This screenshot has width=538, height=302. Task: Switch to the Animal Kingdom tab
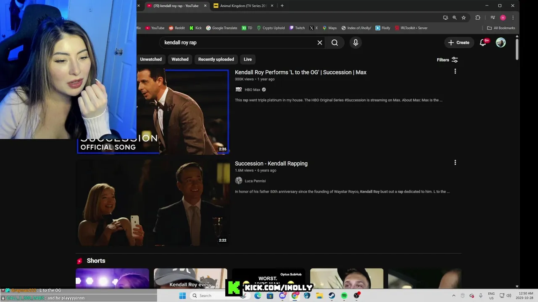point(243,6)
